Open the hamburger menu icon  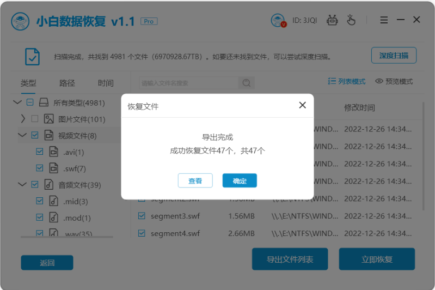tap(384, 20)
